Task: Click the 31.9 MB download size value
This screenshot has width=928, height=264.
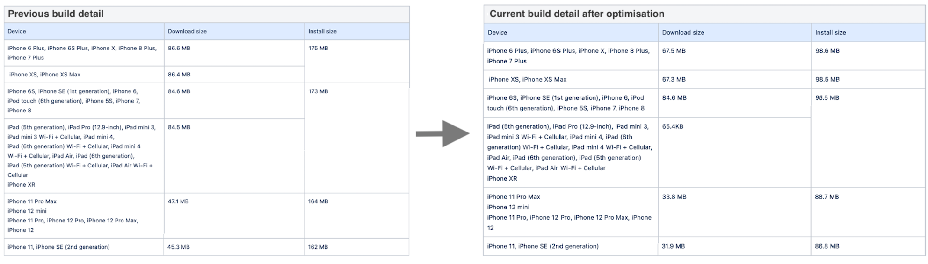Action: [x=673, y=246]
